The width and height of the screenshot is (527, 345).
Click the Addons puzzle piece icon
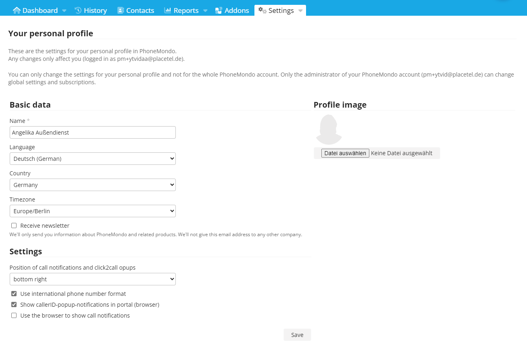pos(219,10)
